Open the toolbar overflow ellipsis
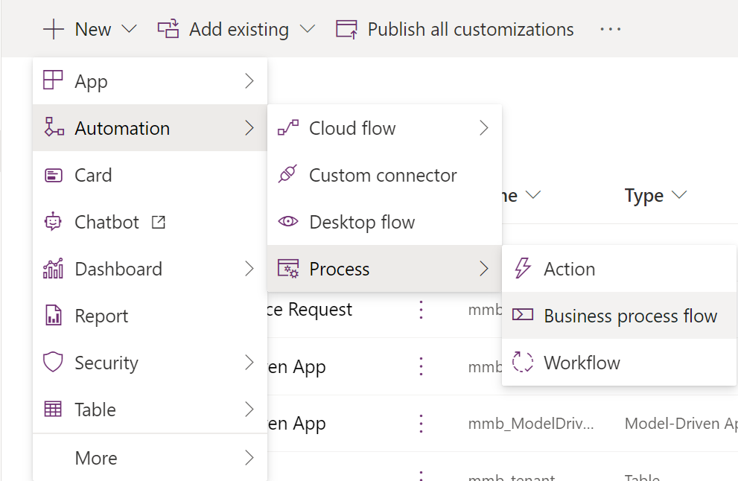This screenshot has height=481, width=738. tap(611, 29)
